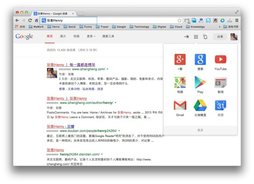Open the Social bookmark folder
This screenshot has height=184, width=254.
[69, 27]
